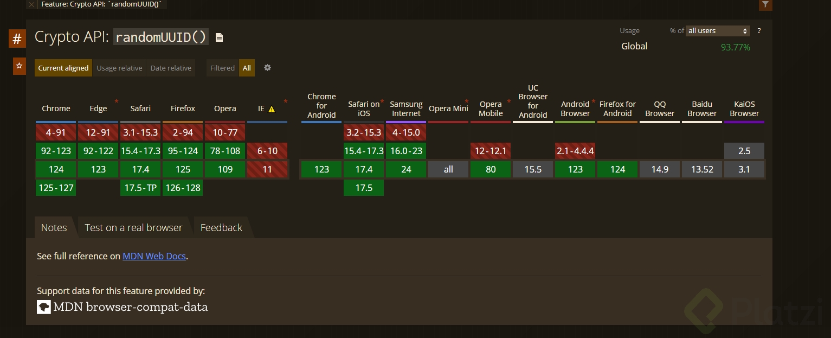Click UC Browser for Android header
The height and width of the screenshot is (338, 831).
pyautogui.click(x=533, y=101)
